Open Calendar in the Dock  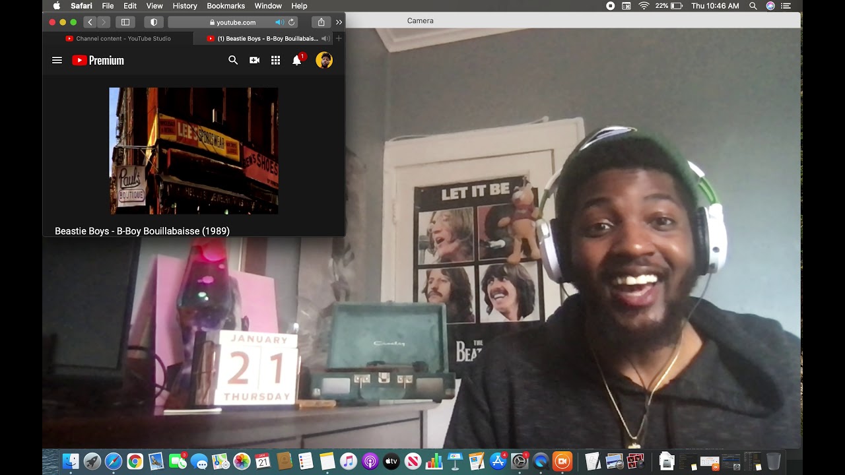click(263, 461)
